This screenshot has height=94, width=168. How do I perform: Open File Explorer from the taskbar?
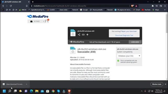tap(37, 91)
